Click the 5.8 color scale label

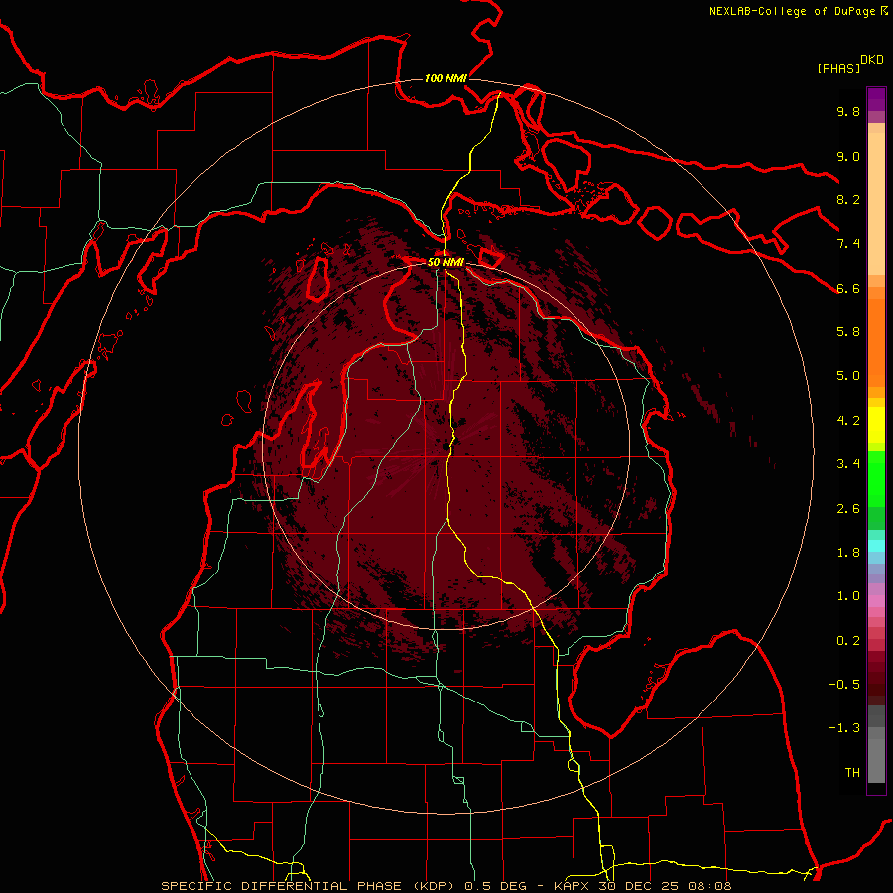848,332
